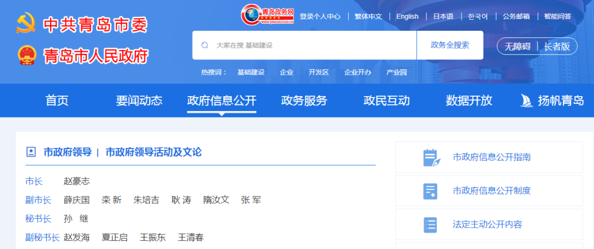Image resolution: width=594 pixels, height=249 pixels.
Task: Switch to 市政府领导活动及文论 tab
Action: click(153, 152)
